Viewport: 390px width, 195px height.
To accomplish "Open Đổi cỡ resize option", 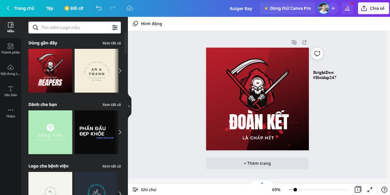I will (x=74, y=8).
